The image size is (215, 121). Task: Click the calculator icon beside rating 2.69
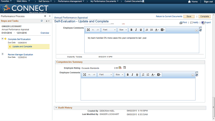click(125, 68)
